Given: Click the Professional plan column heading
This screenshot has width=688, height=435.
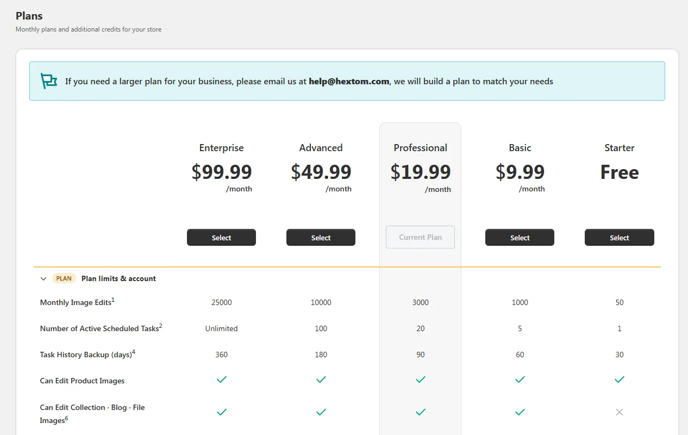Looking at the screenshot, I should click(x=420, y=148).
